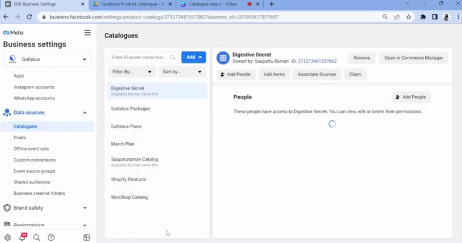Click the Claim button
This screenshot has width=462, height=243.
[355, 74]
